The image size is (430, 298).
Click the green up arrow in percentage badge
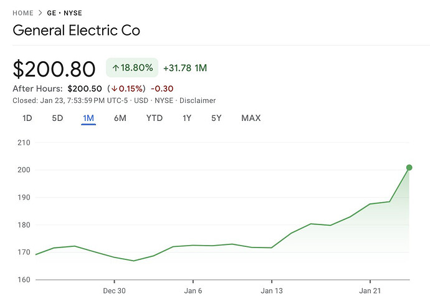[x=116, y=67]
